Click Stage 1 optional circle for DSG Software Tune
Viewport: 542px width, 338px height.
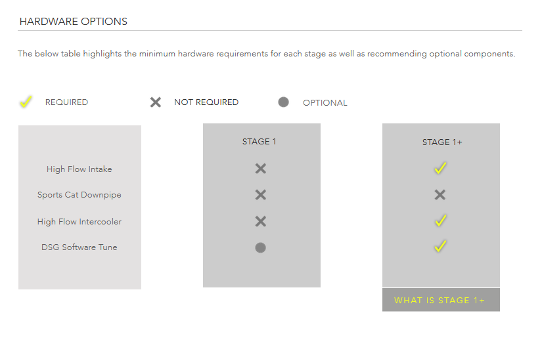click(260, 247)
